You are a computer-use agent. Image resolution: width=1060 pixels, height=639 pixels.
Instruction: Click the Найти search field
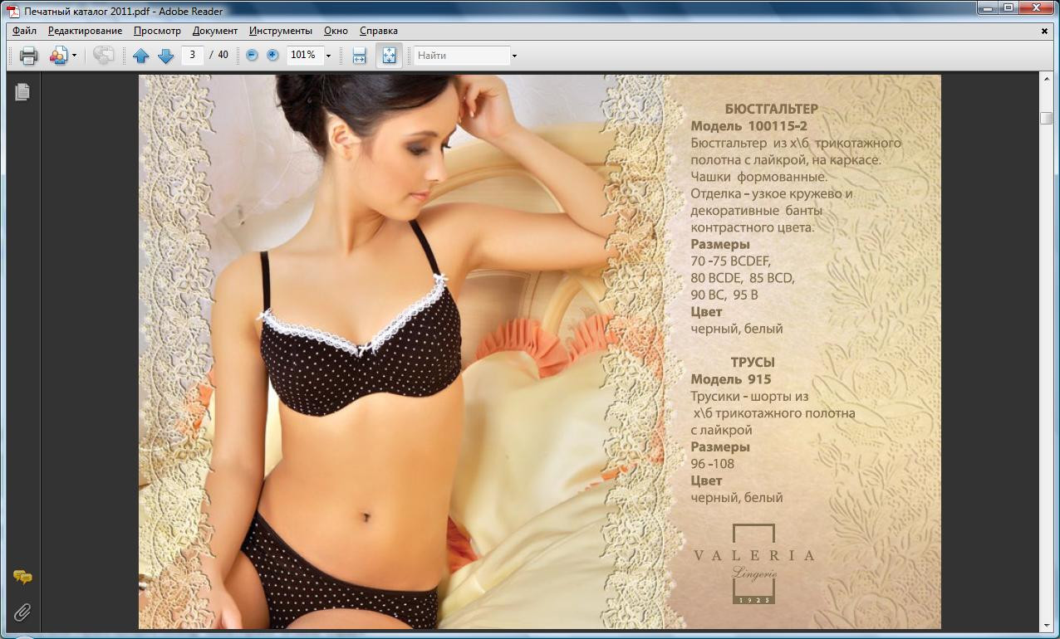[462, 56]
